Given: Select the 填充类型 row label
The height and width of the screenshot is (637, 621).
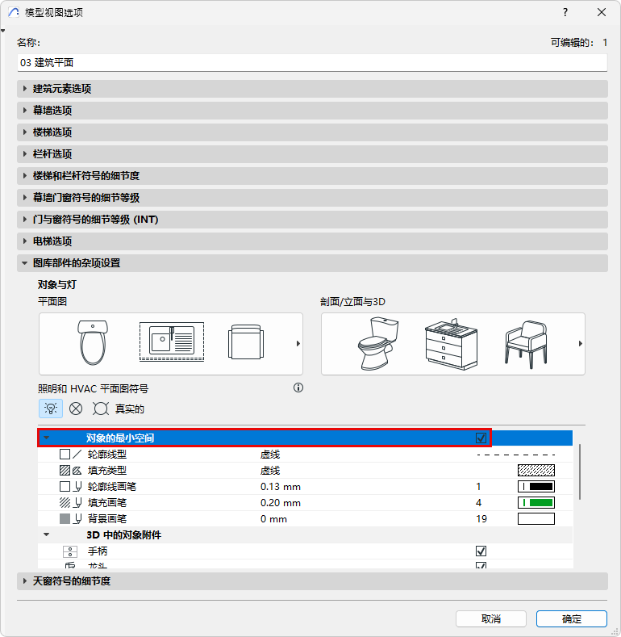Looking at the screenshot, I should coord(107,471).
